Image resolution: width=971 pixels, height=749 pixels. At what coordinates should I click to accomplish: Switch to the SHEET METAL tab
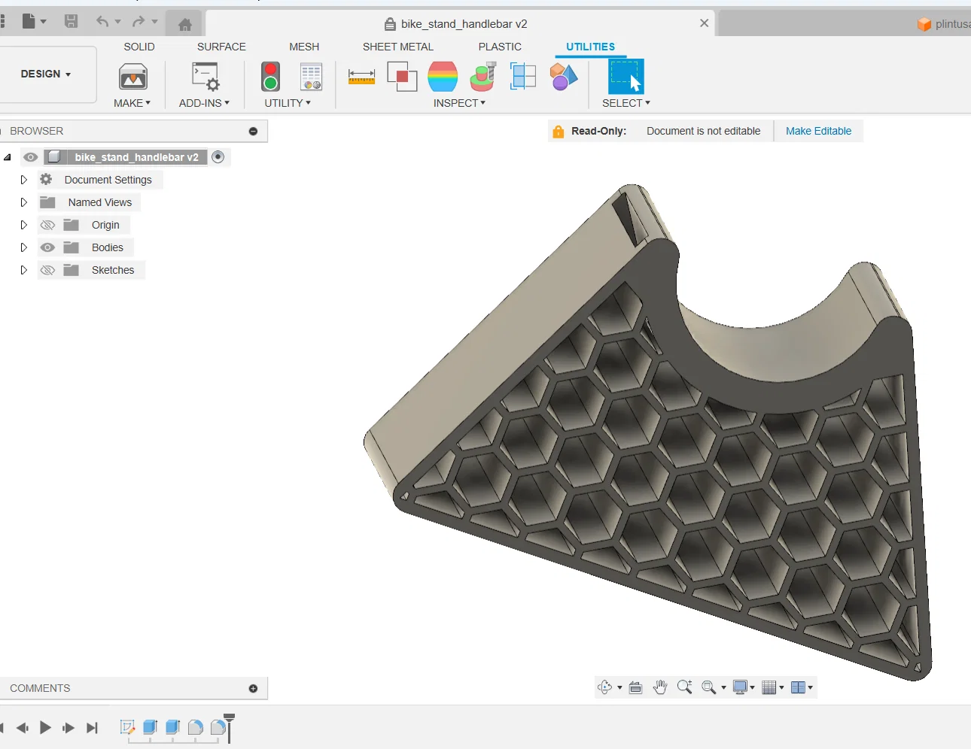pos(398,47)
